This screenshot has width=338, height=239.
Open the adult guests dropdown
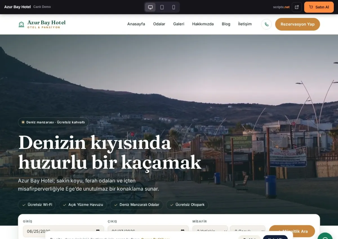click(x=210, y=231)
